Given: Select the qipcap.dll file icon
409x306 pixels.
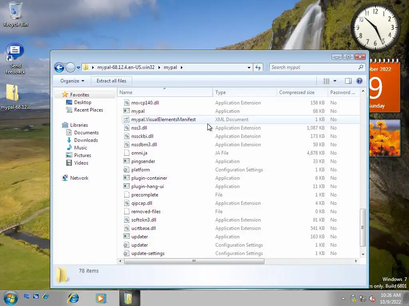Looking at the screenshot, I should tap(127, 203).
